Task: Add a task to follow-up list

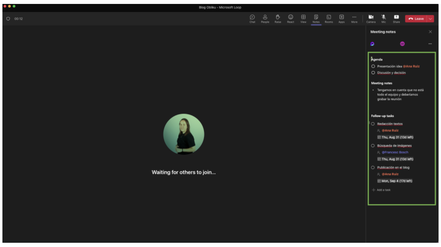Action: [383, 190]
